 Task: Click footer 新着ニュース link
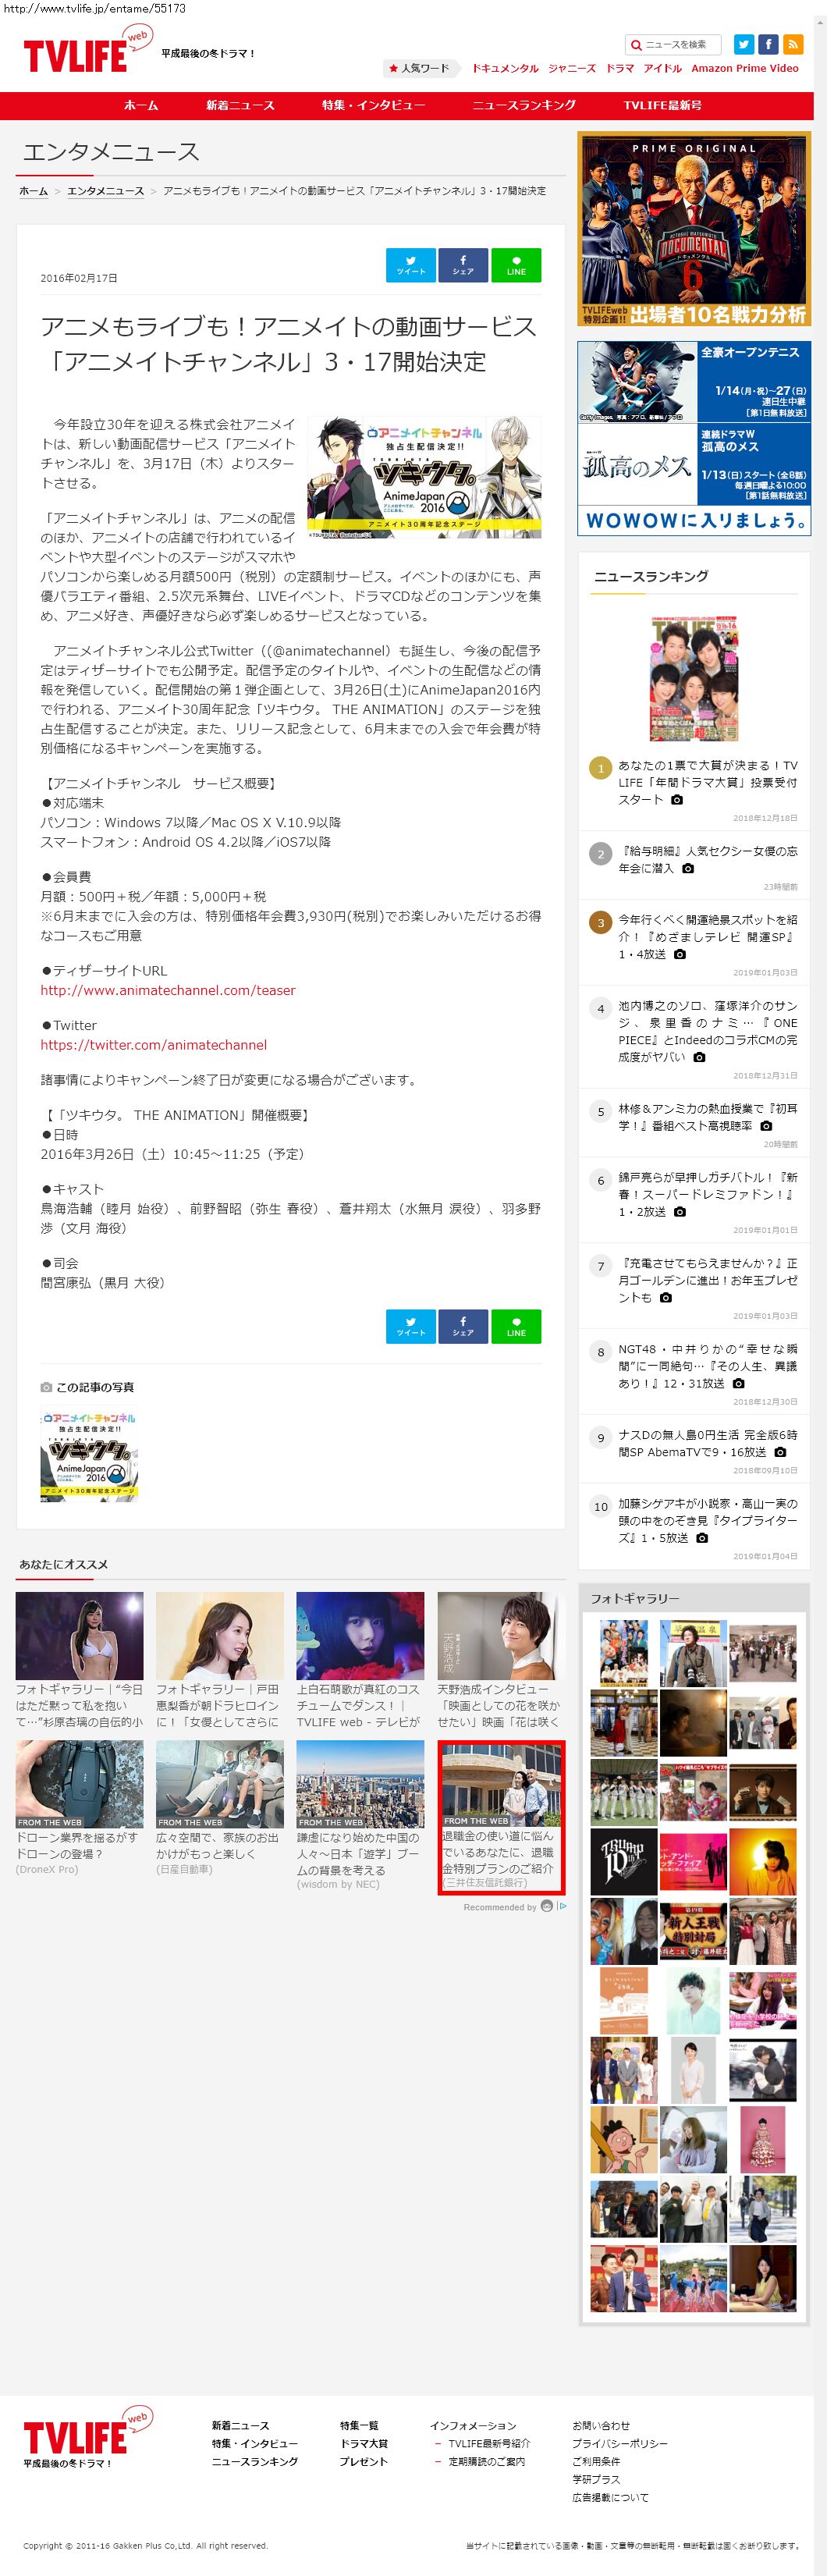(x=240, y=2425)
